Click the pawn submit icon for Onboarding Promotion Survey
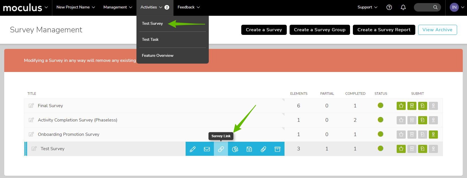 coord(433,134)
